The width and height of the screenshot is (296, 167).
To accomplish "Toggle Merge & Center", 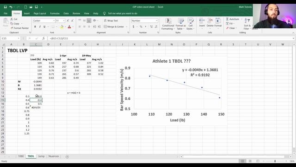I will (114, 27).
